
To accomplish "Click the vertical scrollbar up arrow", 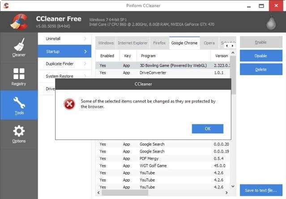I will [233, 53].
